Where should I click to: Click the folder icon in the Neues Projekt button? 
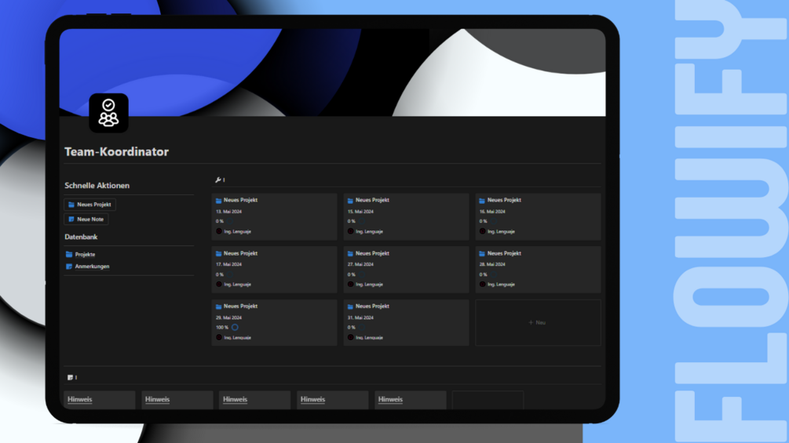71,205
